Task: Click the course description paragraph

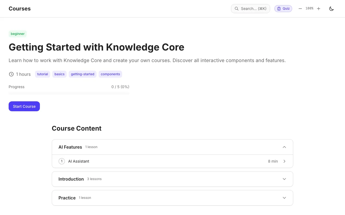Action: pos(147,60)
